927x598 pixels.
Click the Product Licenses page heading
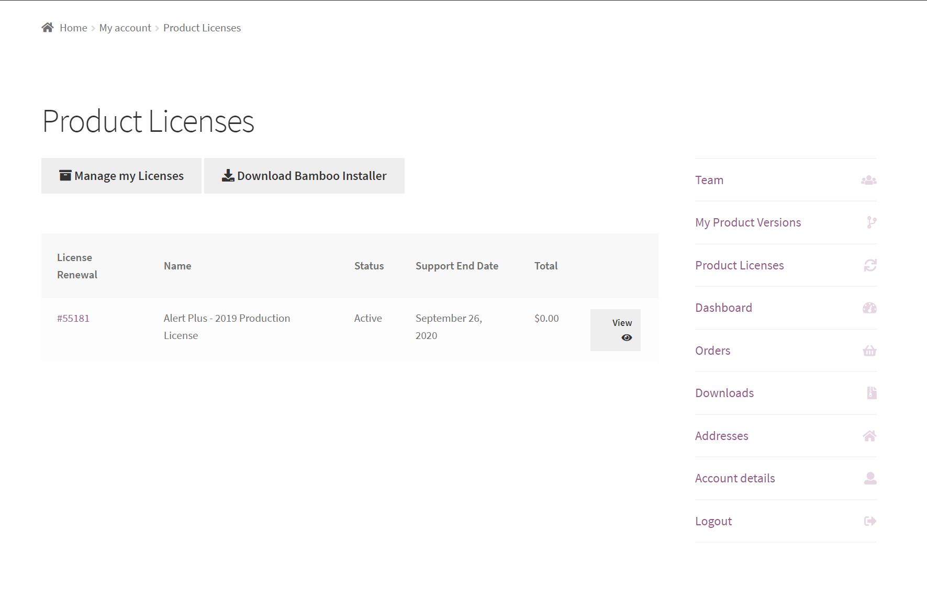pyautogui.click(x=148, y=121)
